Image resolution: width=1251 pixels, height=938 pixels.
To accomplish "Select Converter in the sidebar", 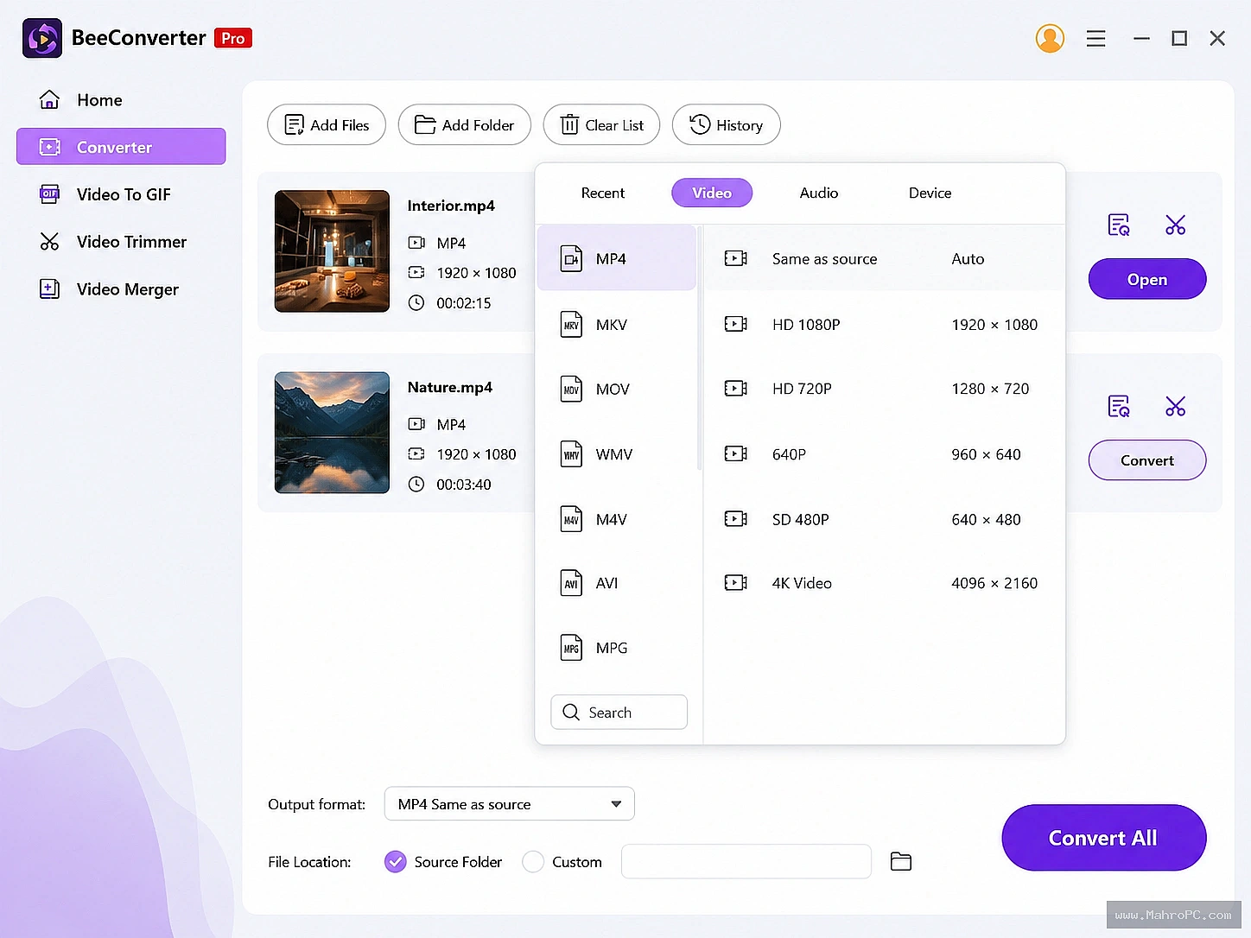I will 121,147.
